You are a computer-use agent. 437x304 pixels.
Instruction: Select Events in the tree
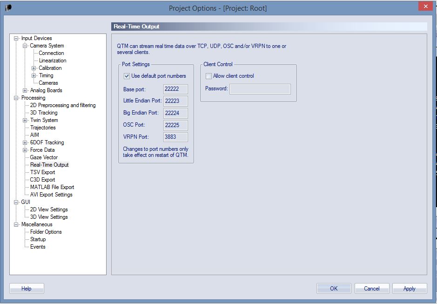tap(38, 247)
